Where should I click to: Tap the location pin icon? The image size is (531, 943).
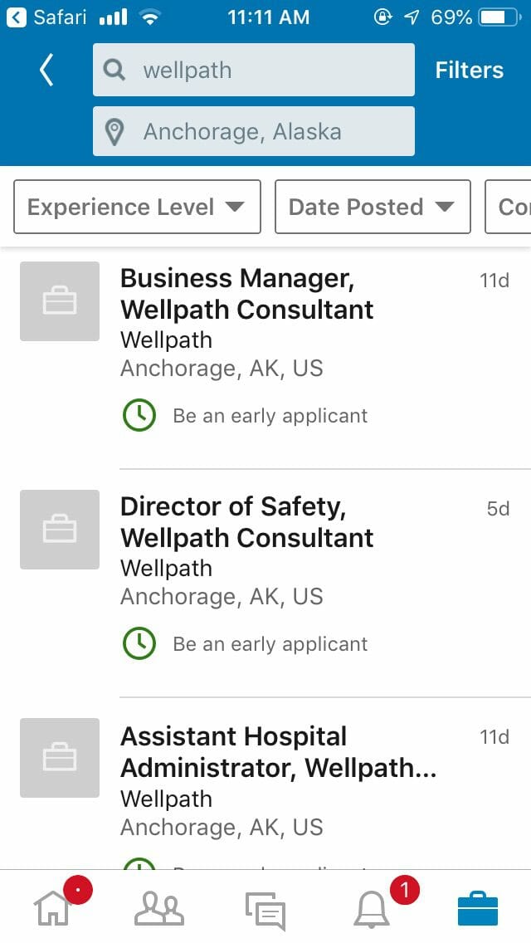coord(114,132)
